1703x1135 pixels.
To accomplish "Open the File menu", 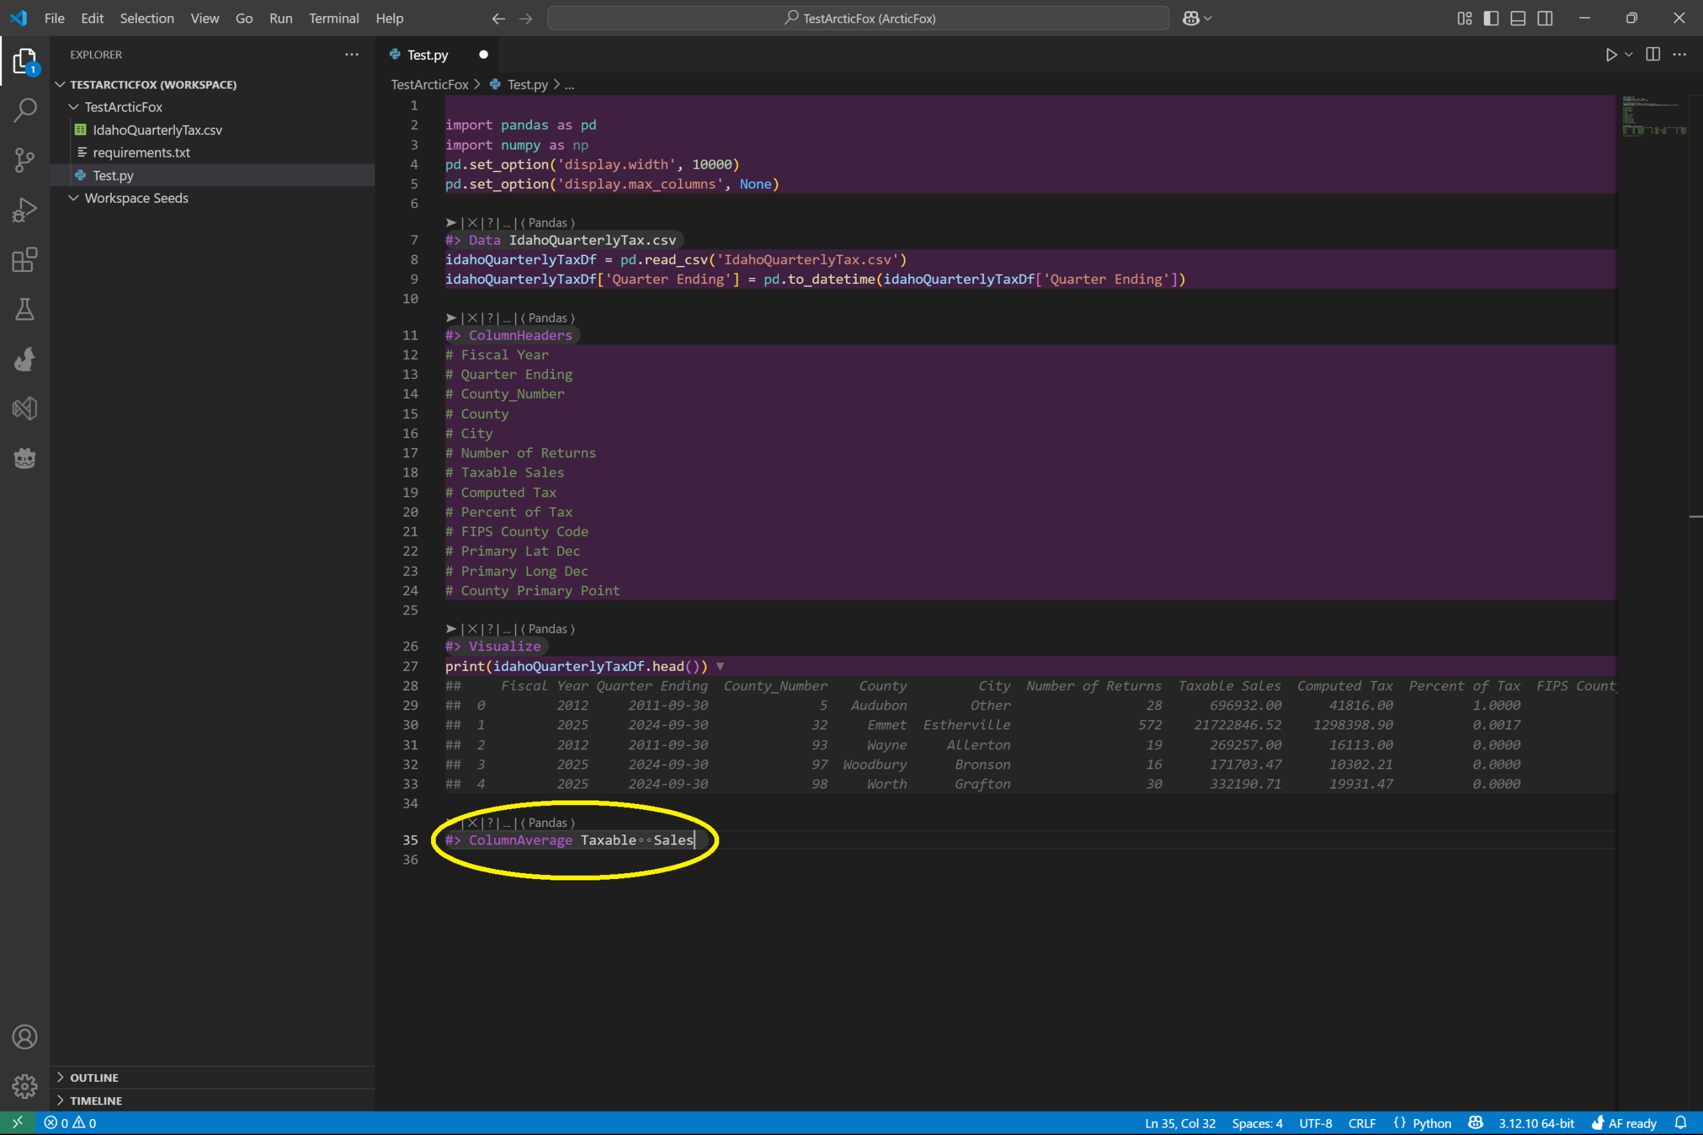I will click(x=55, y=18).
